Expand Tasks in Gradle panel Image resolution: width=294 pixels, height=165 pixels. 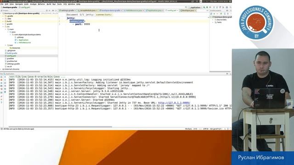(213, 22)
